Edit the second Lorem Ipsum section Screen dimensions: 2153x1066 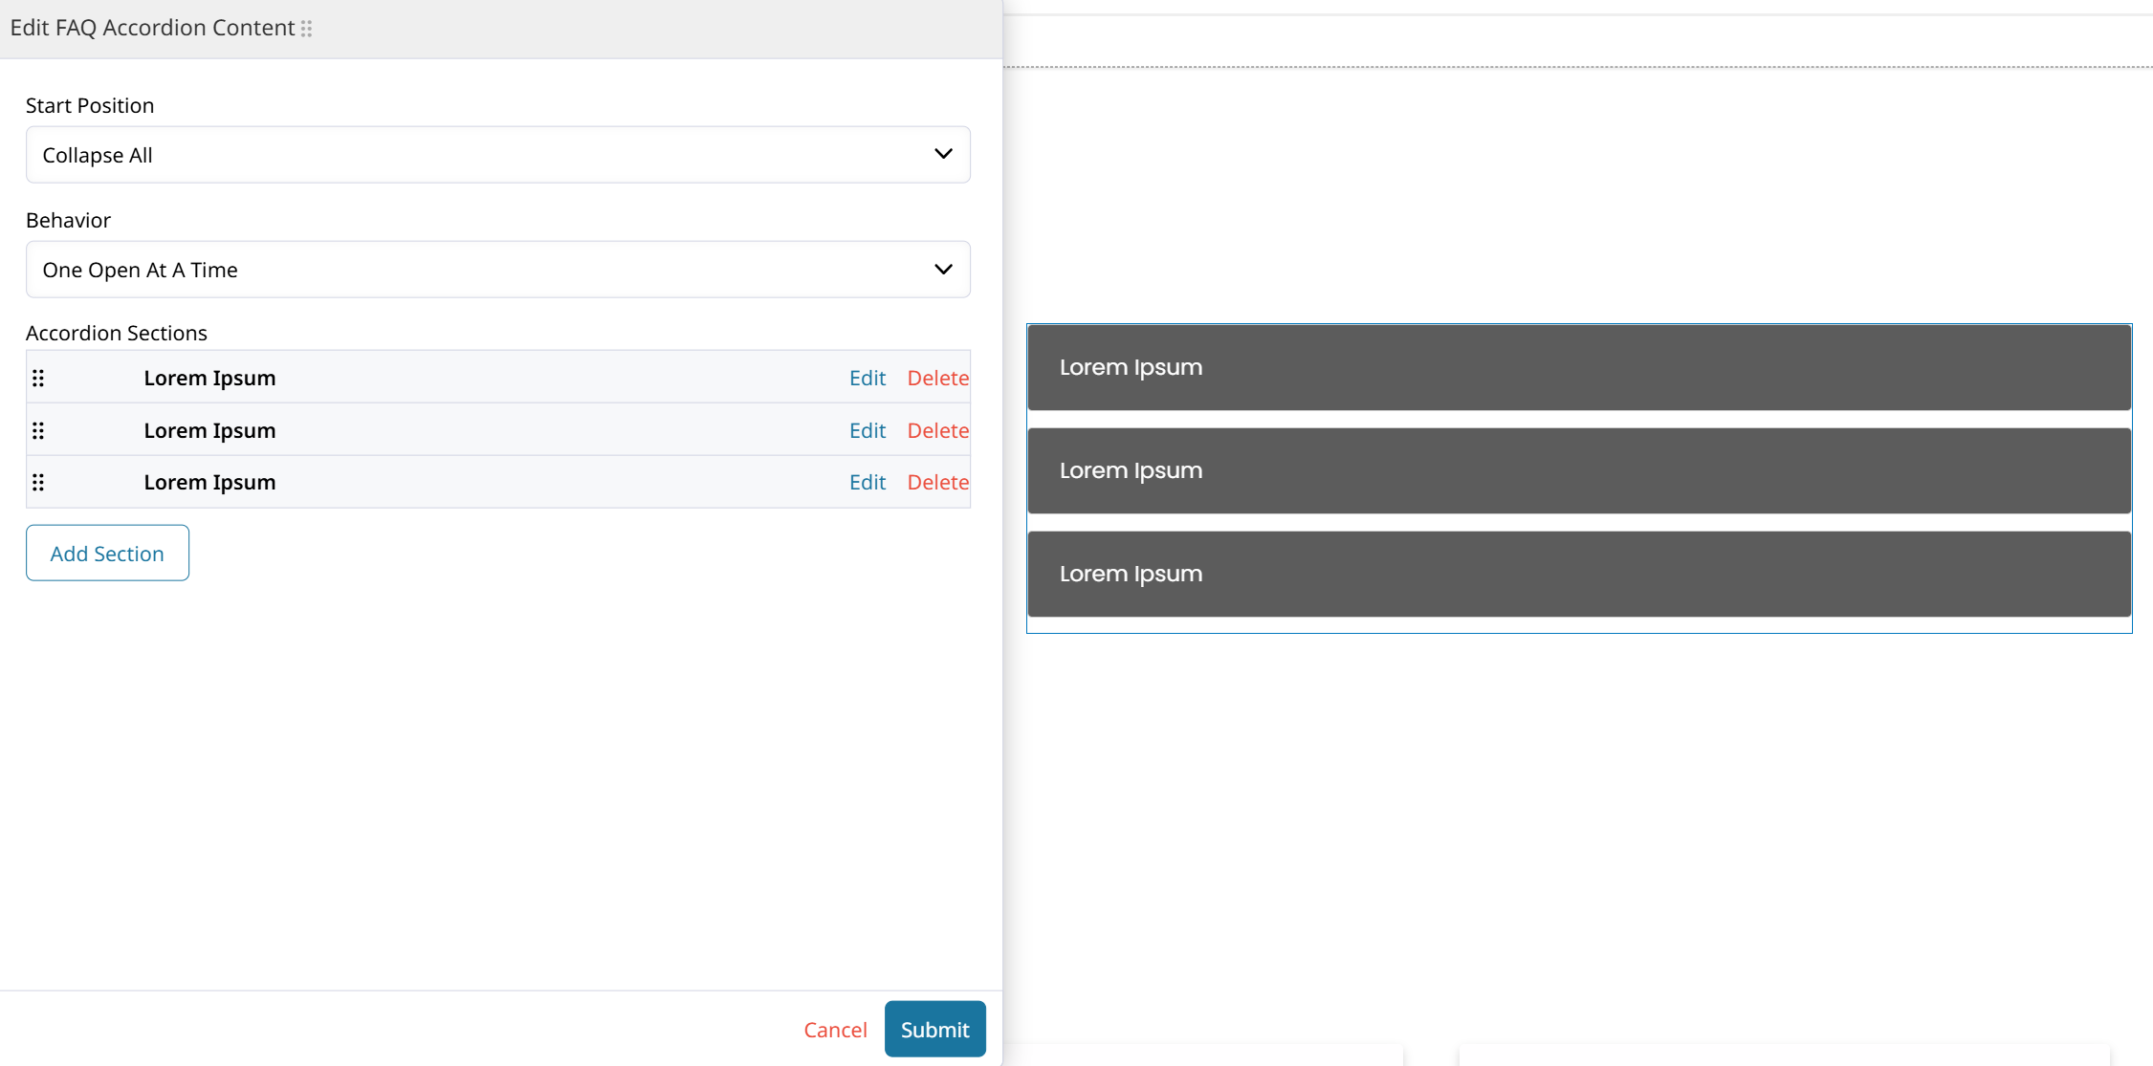(867, 431)
